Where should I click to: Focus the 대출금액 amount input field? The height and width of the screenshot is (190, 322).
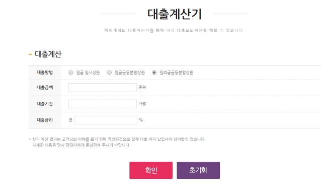click(103, 88)
